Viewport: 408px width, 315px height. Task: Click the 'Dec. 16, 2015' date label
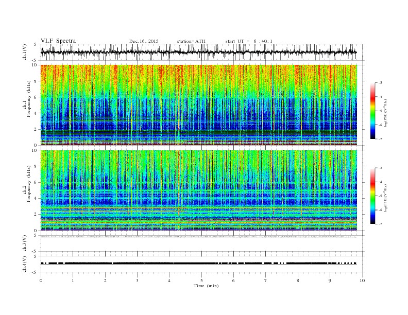(144, 41)
